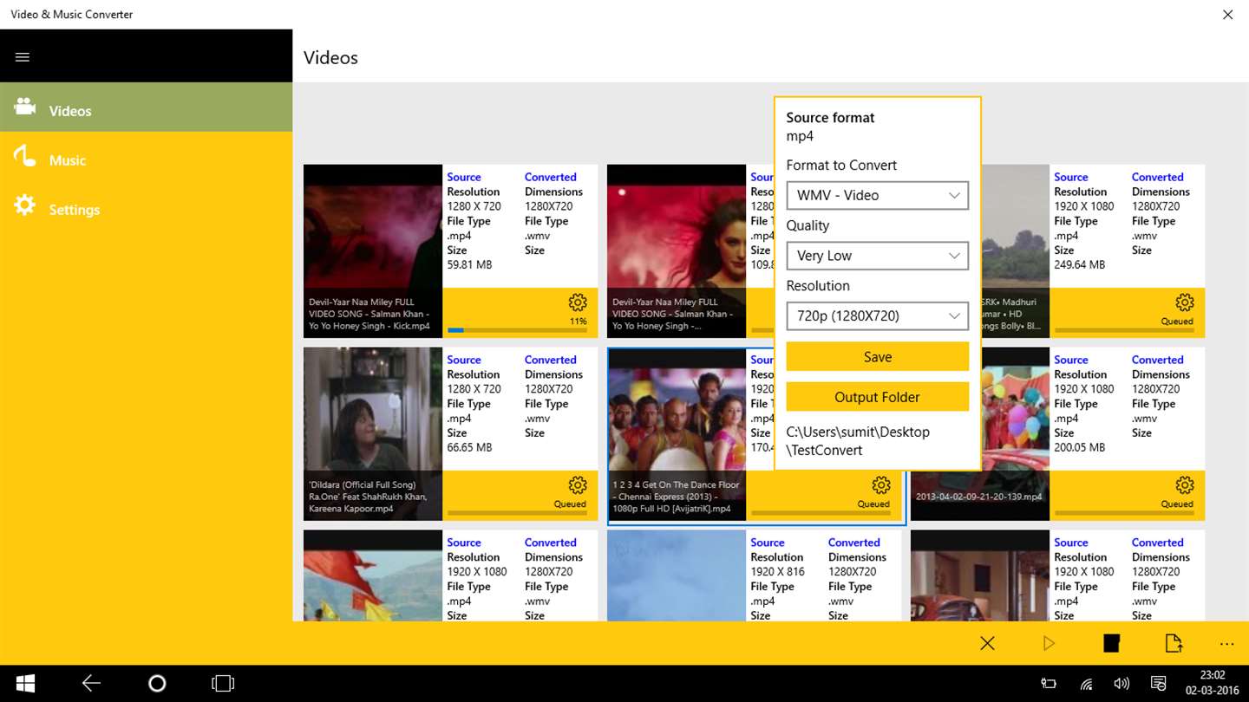Open Task View on the taskbar
The image size is (1249, 702).
[223, 684]
